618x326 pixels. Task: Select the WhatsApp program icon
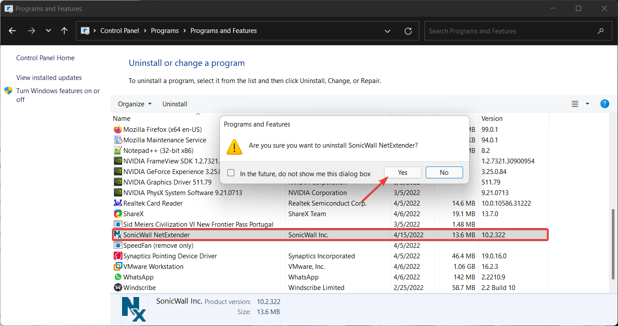point(118,277)
